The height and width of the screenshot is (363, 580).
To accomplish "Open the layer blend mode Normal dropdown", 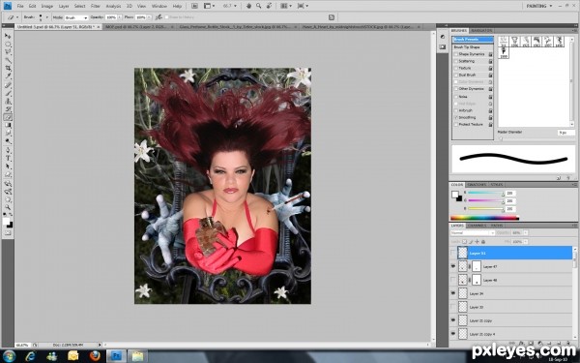I will click(473, 232).
